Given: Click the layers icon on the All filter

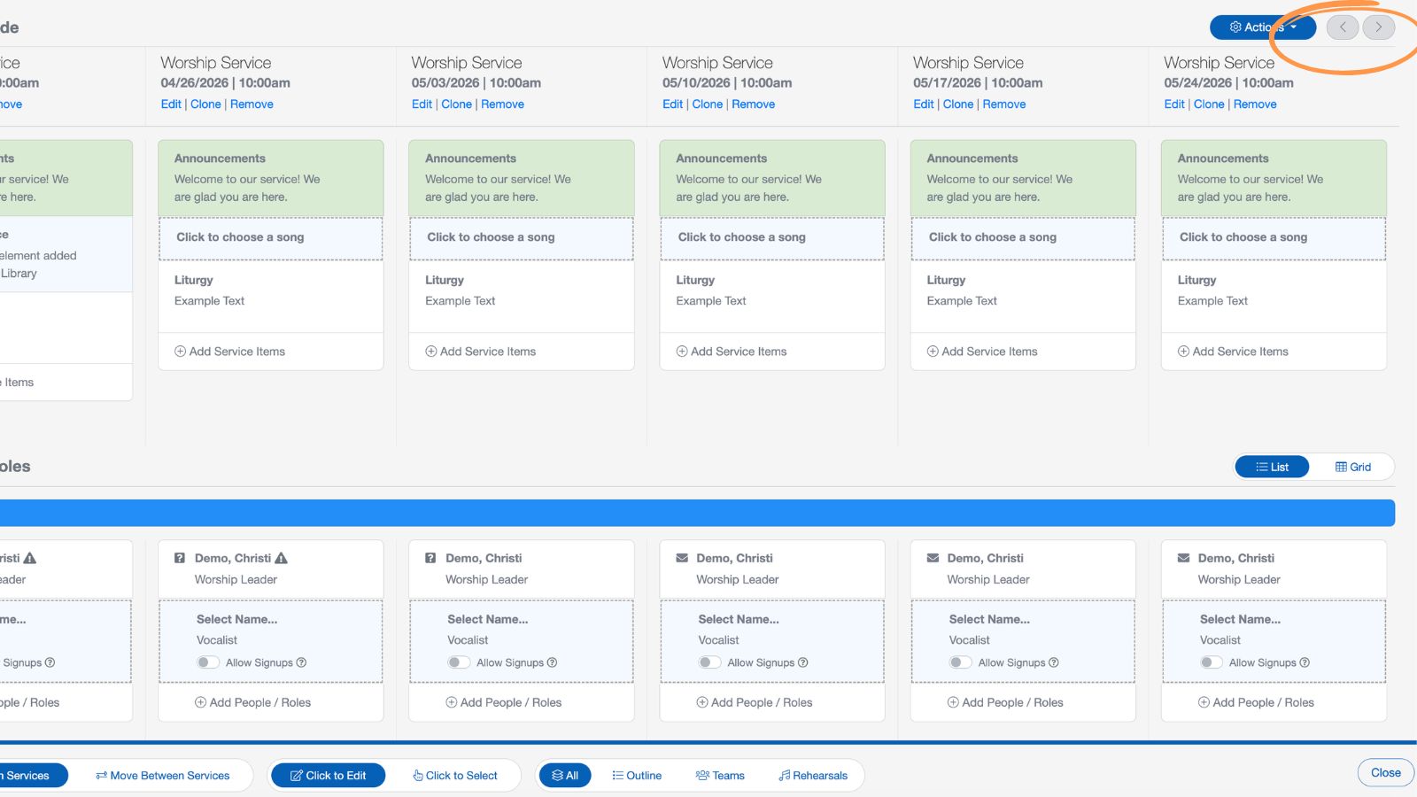Looking at the screenshot, I should point(554,775).
